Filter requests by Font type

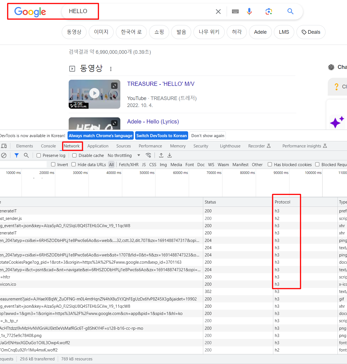(190, 165)
